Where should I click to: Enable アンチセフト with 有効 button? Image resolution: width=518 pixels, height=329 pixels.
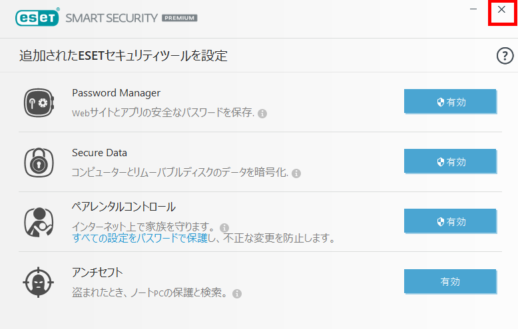pyautogui.click(x=450, y=282)
